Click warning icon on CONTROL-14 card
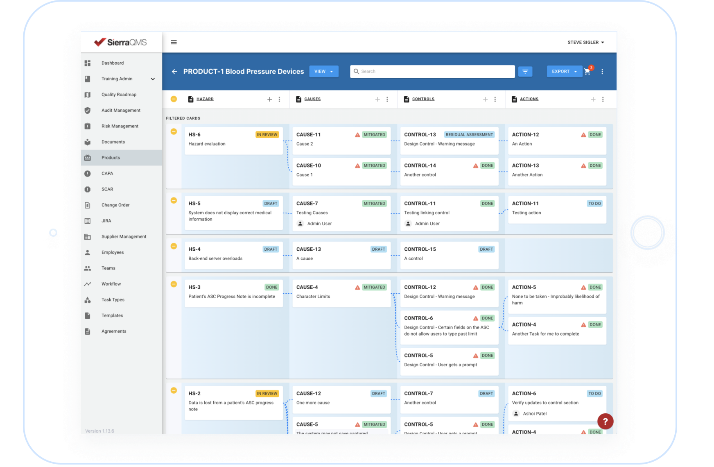714x467 pixels. [x=475, y=166]
